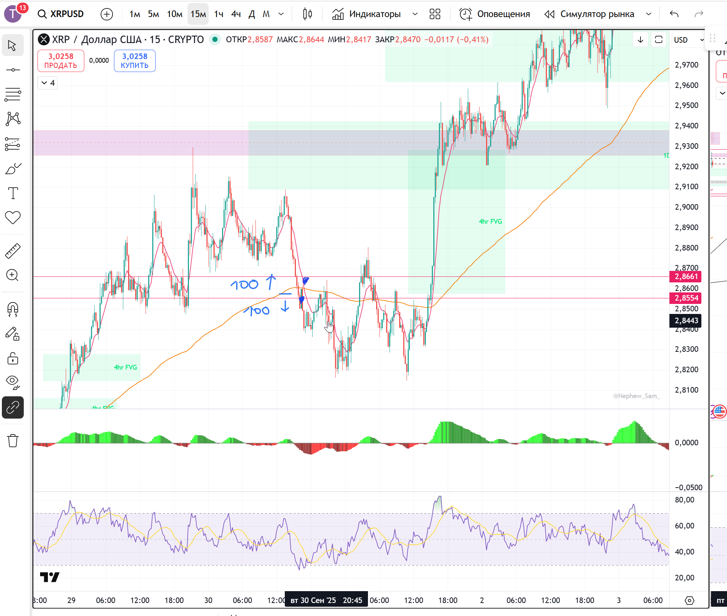Screen dimensions: 727x616
Task: Select the Ruler measure tool
Action: click(x=13, y=251)
